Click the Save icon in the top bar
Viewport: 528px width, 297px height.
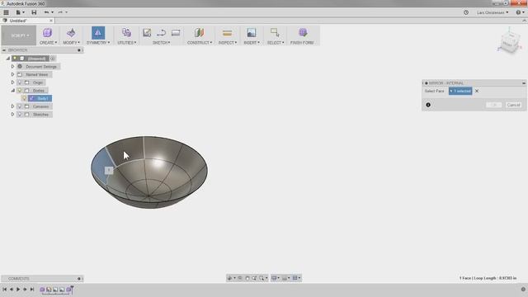34,12
